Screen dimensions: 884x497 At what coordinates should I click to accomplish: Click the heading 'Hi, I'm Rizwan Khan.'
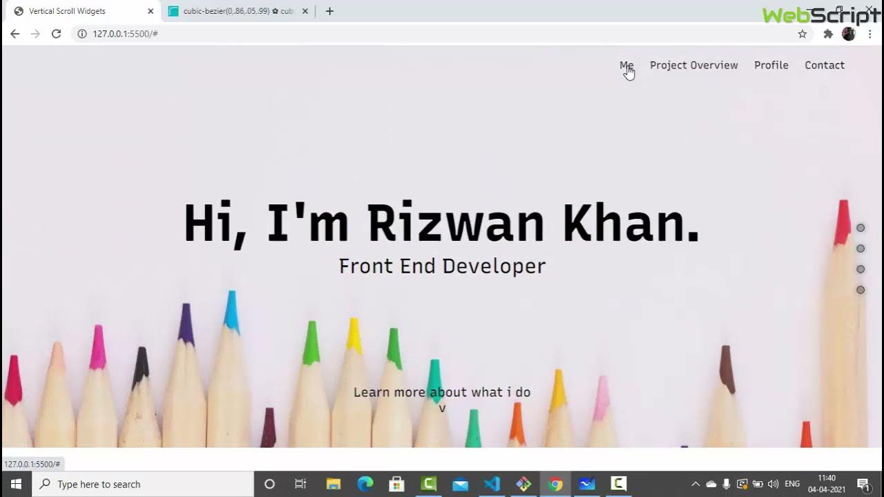442,224
